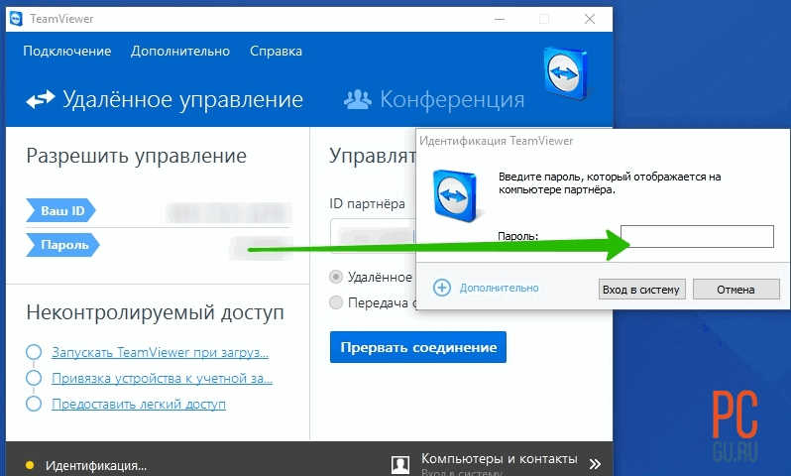Open the Привязка устройства к учетной записи link
This screenshot has height=476, width=791.
coord(162,378)
